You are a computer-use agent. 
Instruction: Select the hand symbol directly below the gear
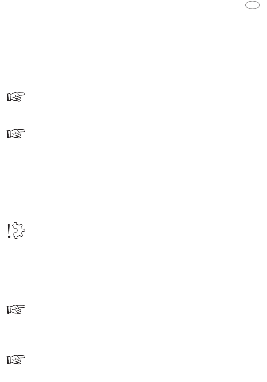[x=16, y=309]
